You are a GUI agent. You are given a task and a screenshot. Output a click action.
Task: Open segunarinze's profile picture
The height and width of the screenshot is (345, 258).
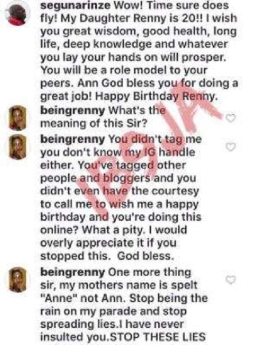[17, 14]
